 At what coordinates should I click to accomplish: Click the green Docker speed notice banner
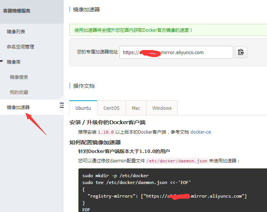click(168, 30)
